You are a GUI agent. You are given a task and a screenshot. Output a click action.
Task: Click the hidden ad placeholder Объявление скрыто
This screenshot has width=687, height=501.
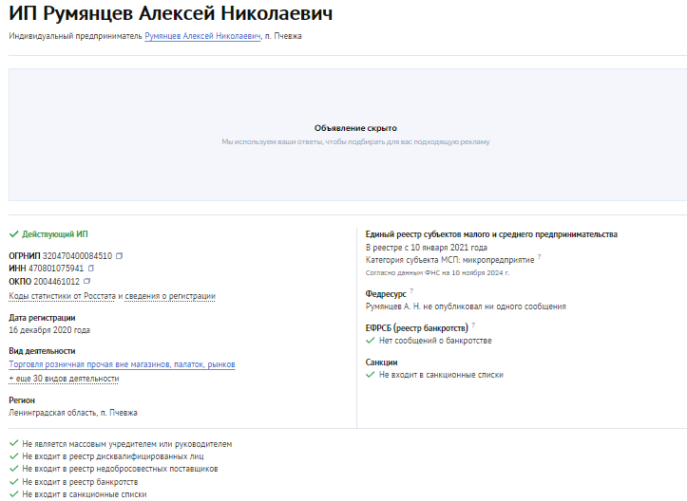point(355,128)
